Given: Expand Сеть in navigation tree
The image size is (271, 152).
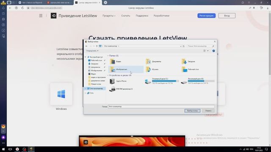Looking at the screenshot, I should [86, 93].
